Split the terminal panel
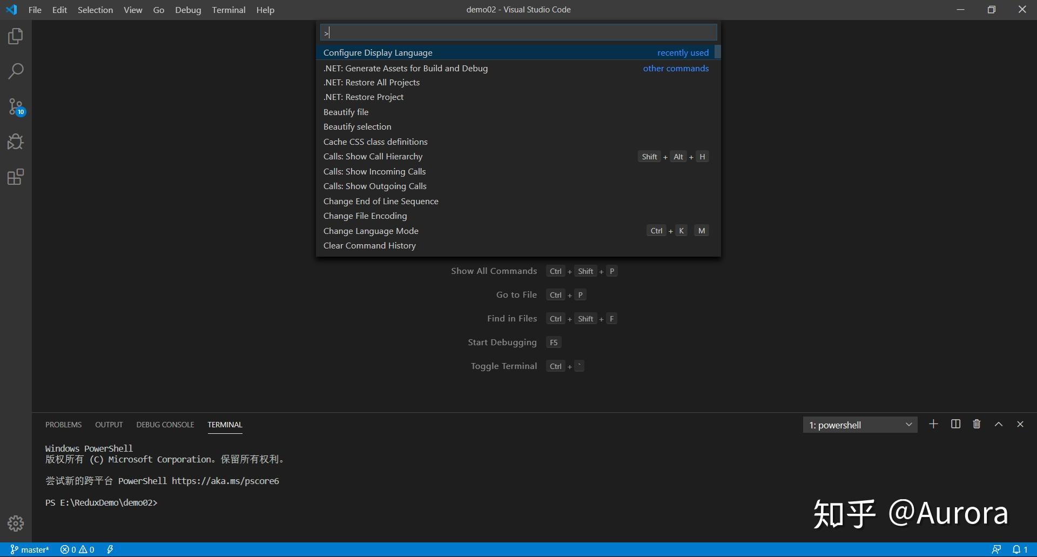The width and height of the screenshot is (1037, 557). (x=955, y=424)
